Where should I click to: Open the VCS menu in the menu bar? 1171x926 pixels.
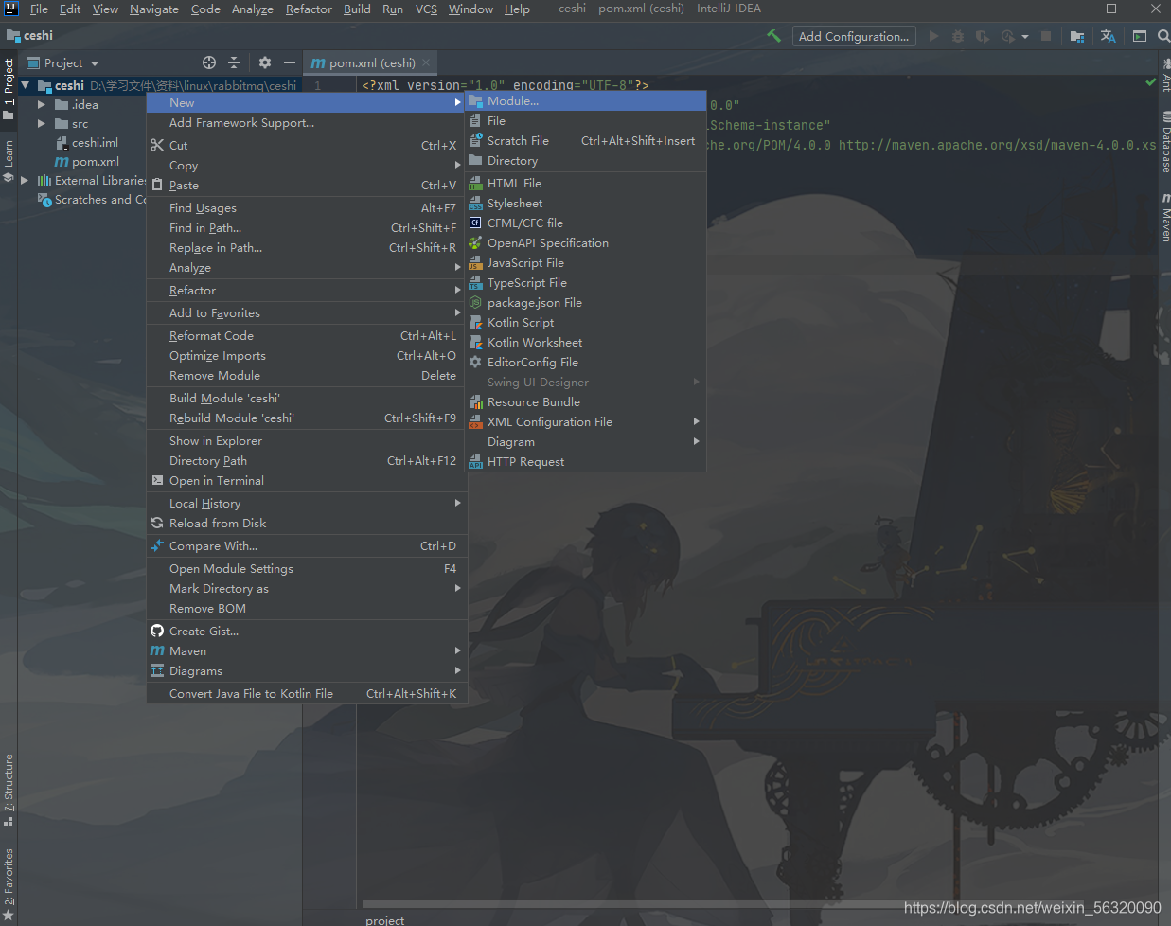pos(426,9)
